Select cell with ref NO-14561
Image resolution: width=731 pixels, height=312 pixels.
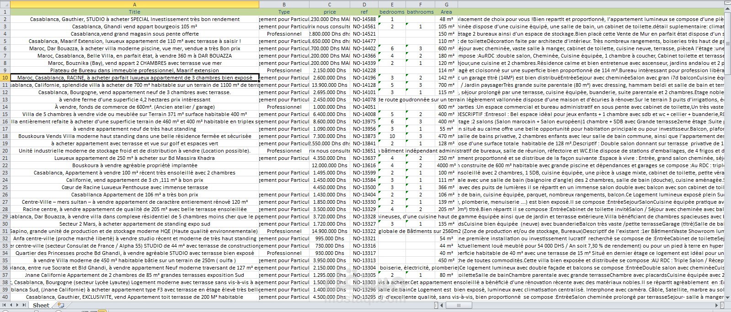[x=364, y=26]
